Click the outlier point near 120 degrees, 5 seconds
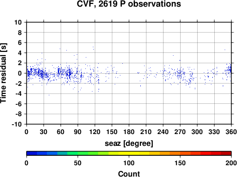 coord(93,47)
